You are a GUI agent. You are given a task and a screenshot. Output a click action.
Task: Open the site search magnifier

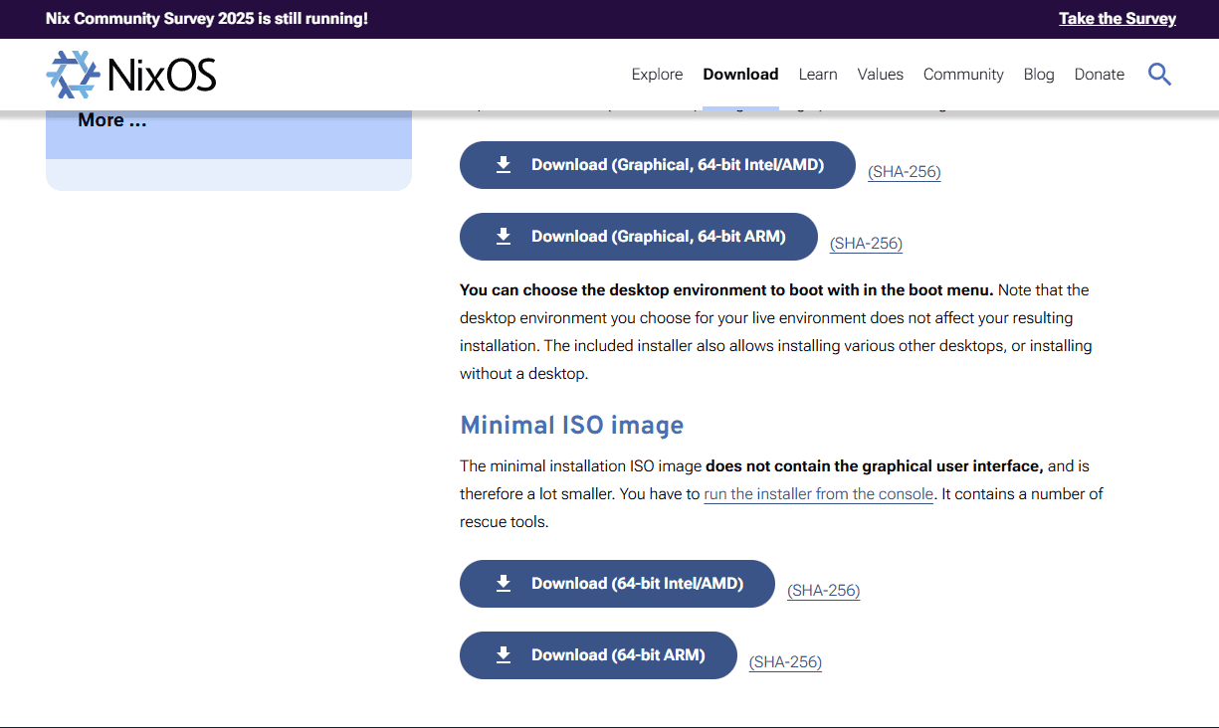click(1159, 74)
